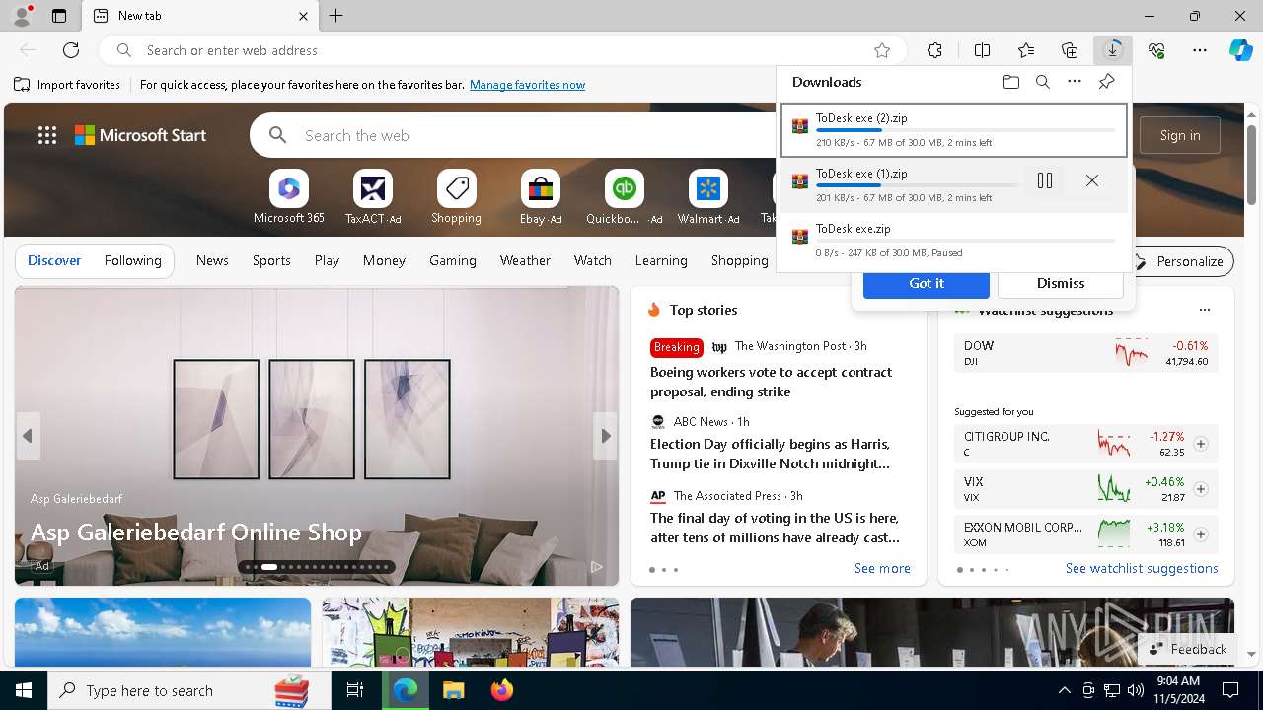Open Collections icon in toolbar
The width and height of the screenshot is (1263, 710).
coord(1070,50)
